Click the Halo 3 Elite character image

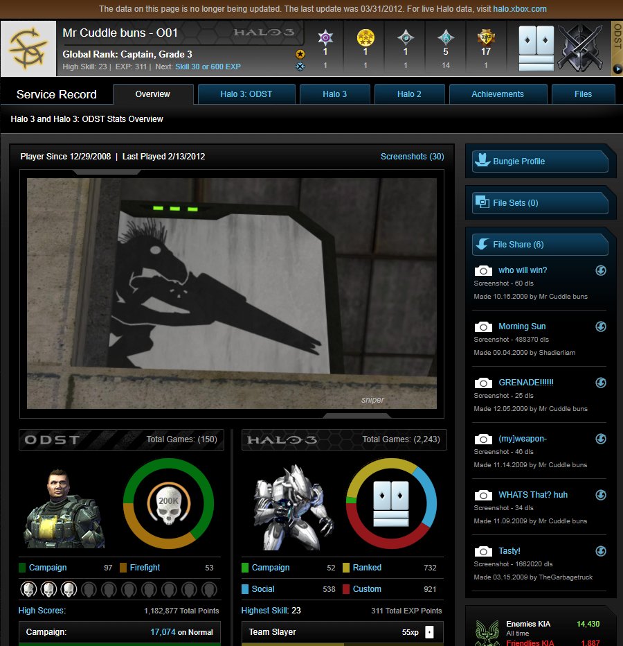(x=293, y=507)
